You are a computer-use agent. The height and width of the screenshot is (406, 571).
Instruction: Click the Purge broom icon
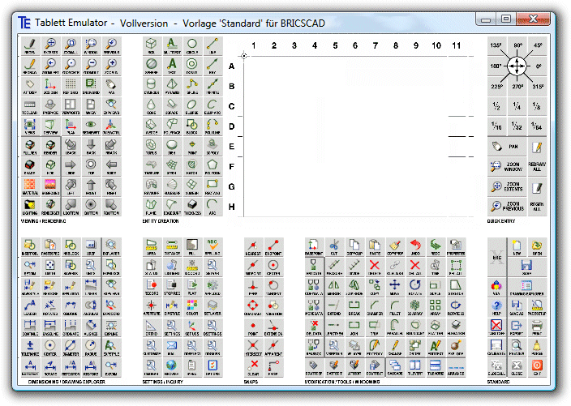click(x=537, y=348)
